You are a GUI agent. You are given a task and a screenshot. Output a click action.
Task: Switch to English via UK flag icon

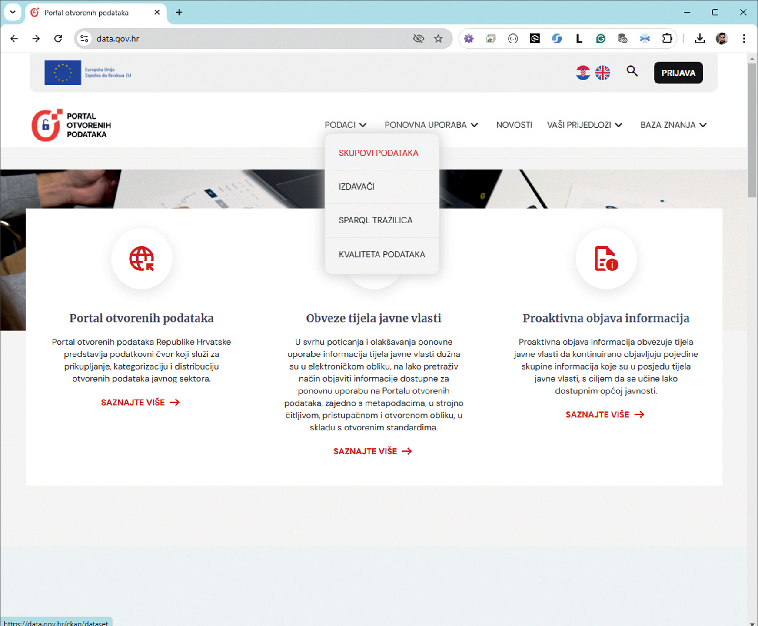(x=602, y=73)
